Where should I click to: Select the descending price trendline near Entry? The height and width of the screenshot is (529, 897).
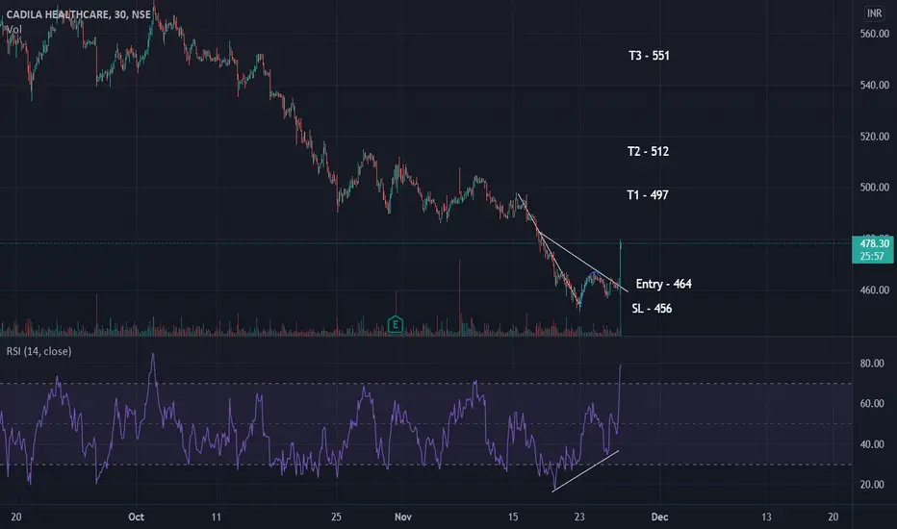click(583, 262)
